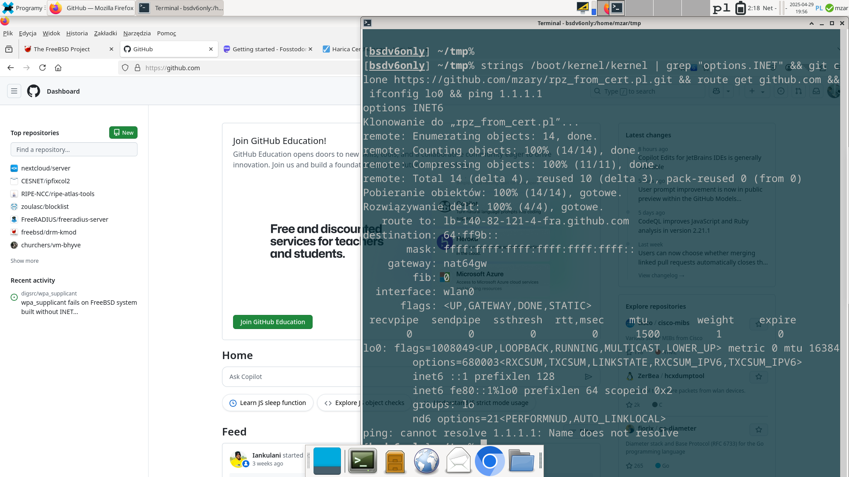Focus the Ask Copilot input box

[292, 377]
